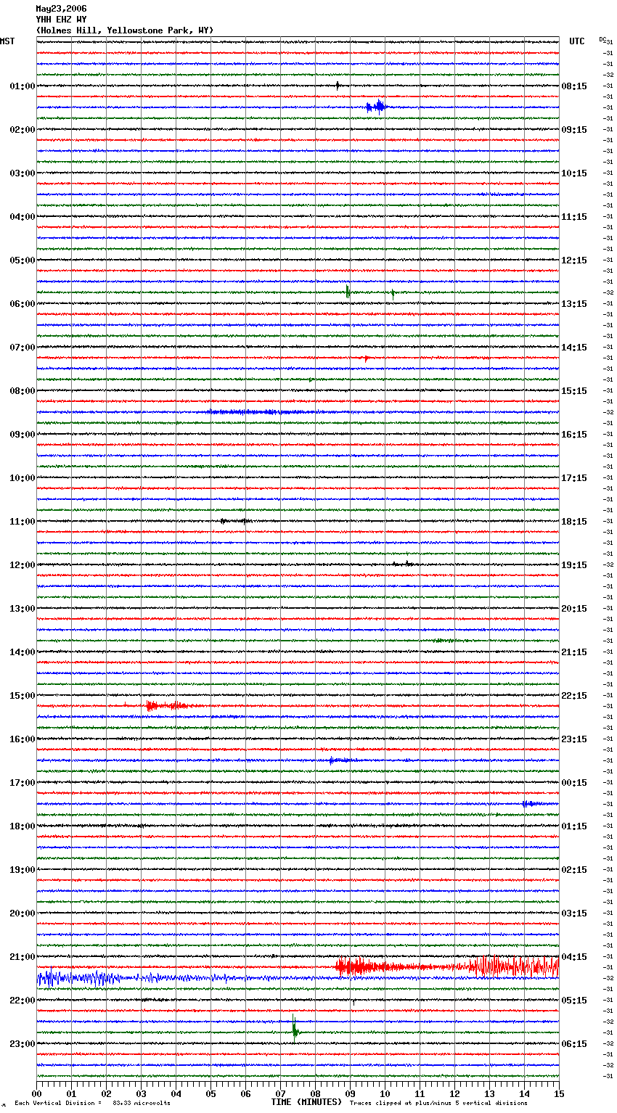Click the 04:15 UTC time label
The image size is (617, 1113).
tap(574, 957)
